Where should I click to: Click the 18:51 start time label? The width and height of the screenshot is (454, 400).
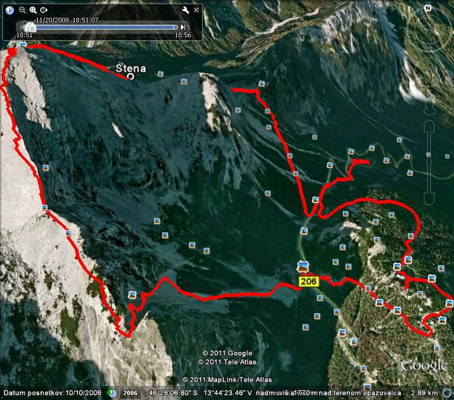click(x=24, y=35)
